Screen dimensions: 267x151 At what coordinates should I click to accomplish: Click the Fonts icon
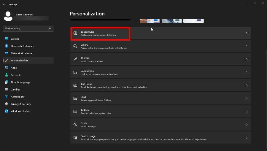(75, 125)
